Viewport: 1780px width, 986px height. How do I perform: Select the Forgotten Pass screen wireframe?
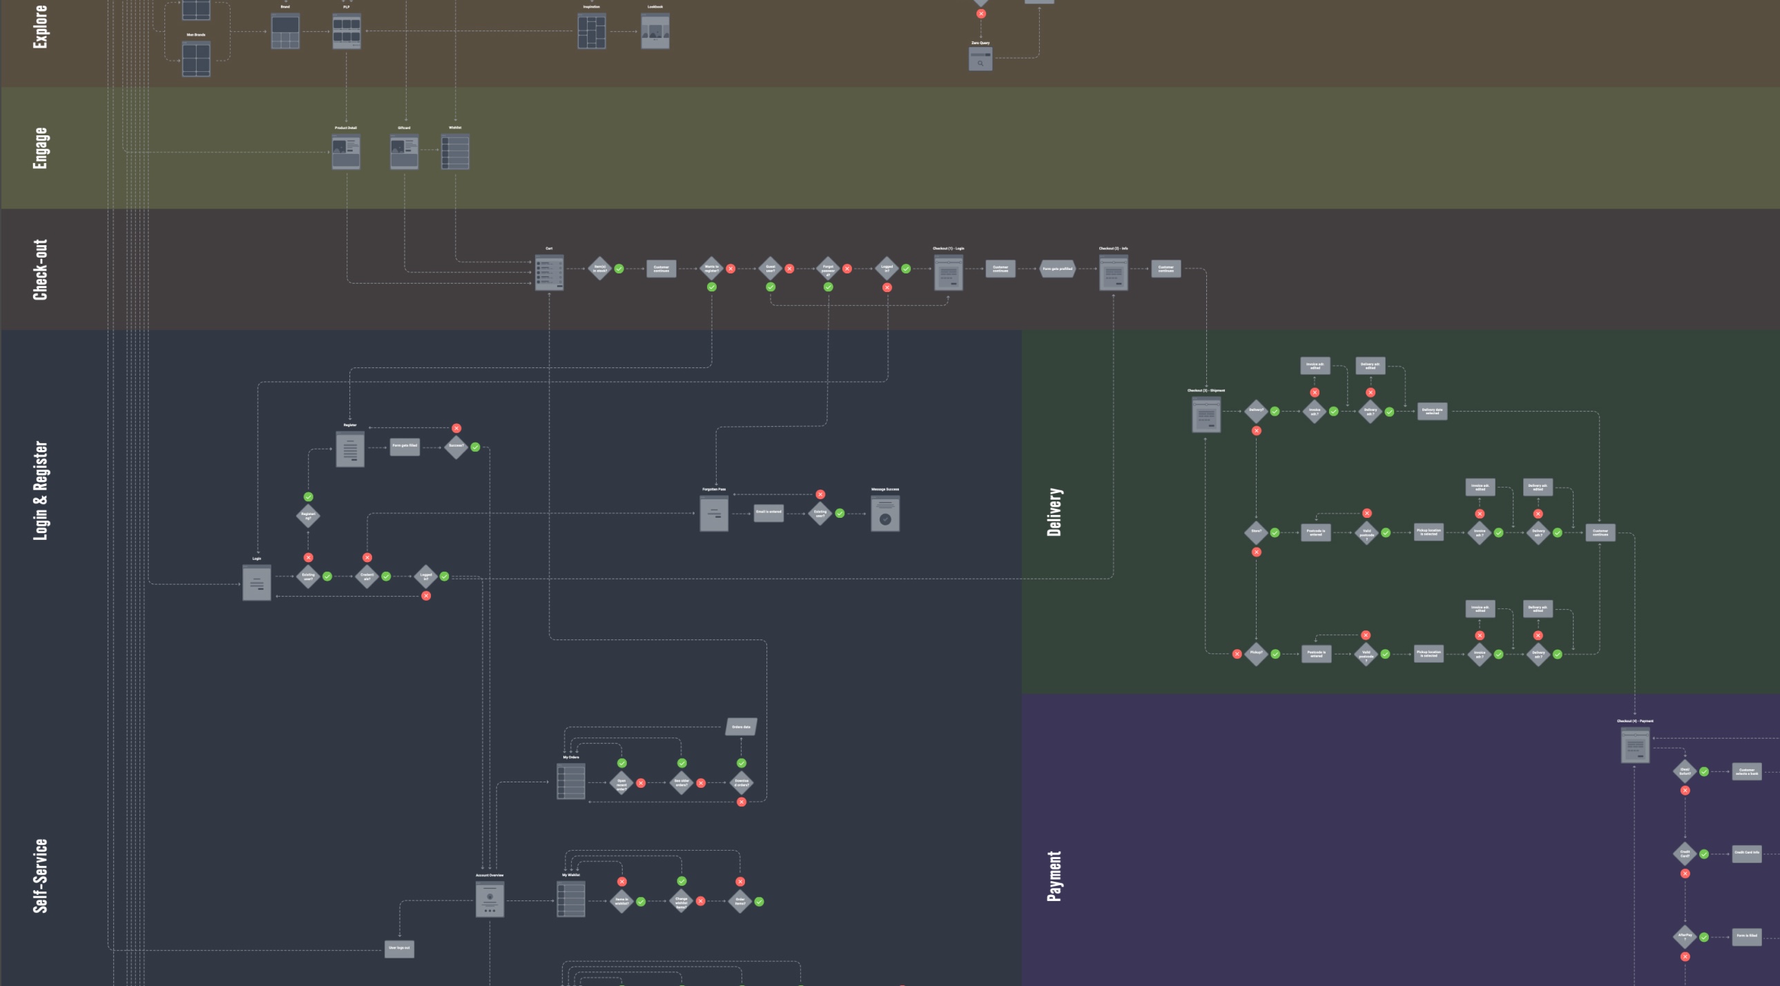714,514
